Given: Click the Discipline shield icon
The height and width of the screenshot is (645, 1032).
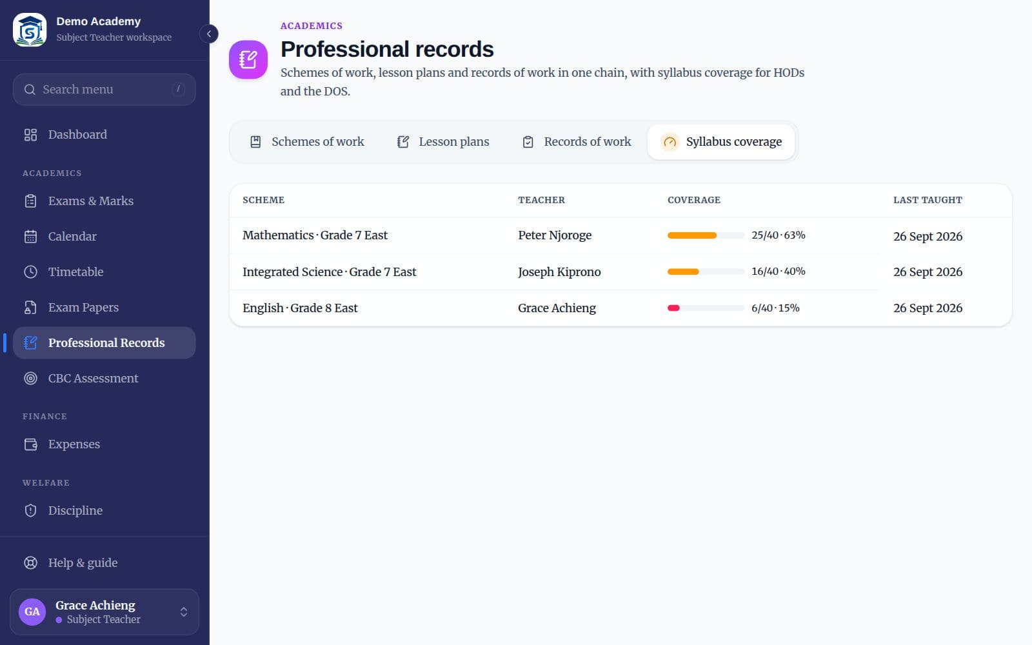Looking at the screenshot, I should click(30, 511).
